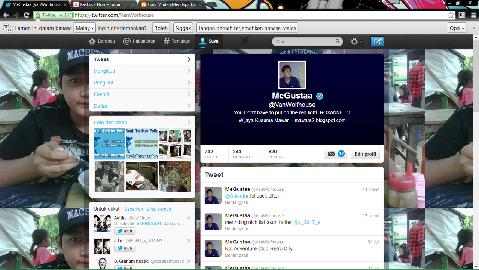
Task: Open the Temukan discover tab
Action: [177, 41]
